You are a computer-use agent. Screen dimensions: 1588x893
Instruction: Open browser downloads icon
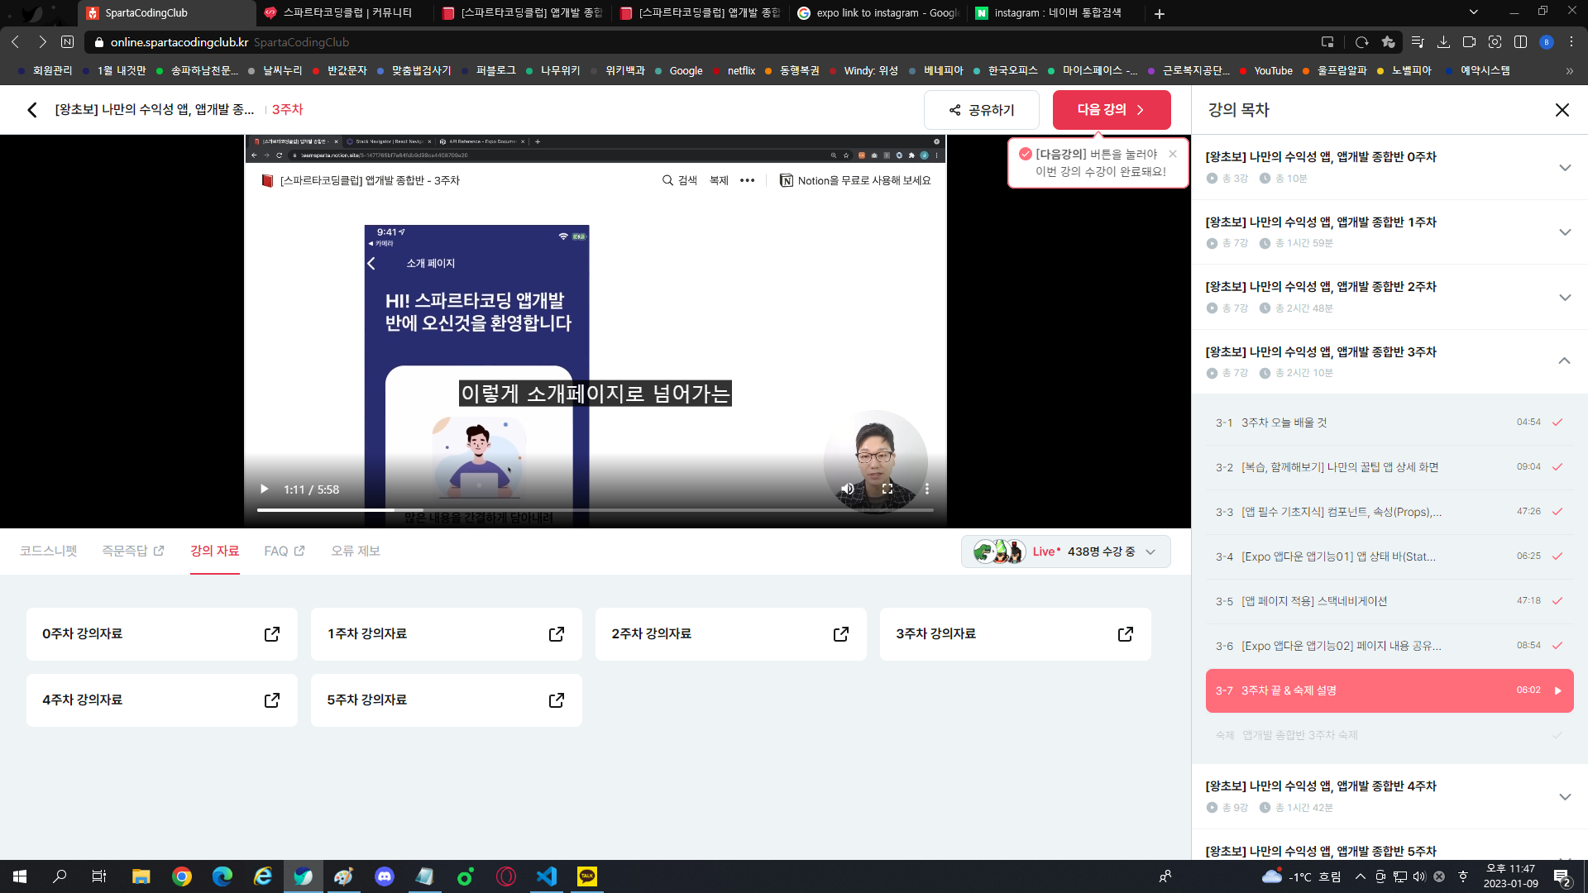[x=1443, y=42]
